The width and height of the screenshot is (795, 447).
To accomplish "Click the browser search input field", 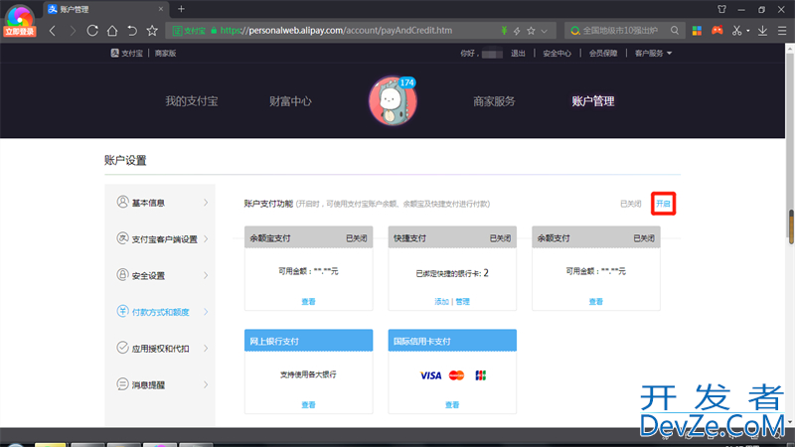I will (x=625, y=31).
